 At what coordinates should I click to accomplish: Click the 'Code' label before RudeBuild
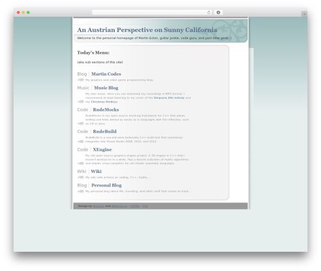point(83,131)
